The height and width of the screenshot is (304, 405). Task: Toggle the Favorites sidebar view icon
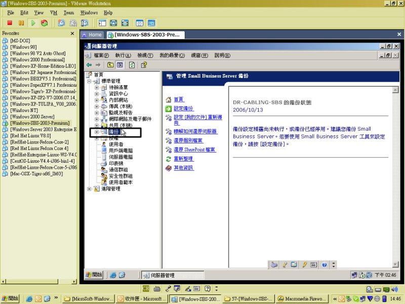102,23
